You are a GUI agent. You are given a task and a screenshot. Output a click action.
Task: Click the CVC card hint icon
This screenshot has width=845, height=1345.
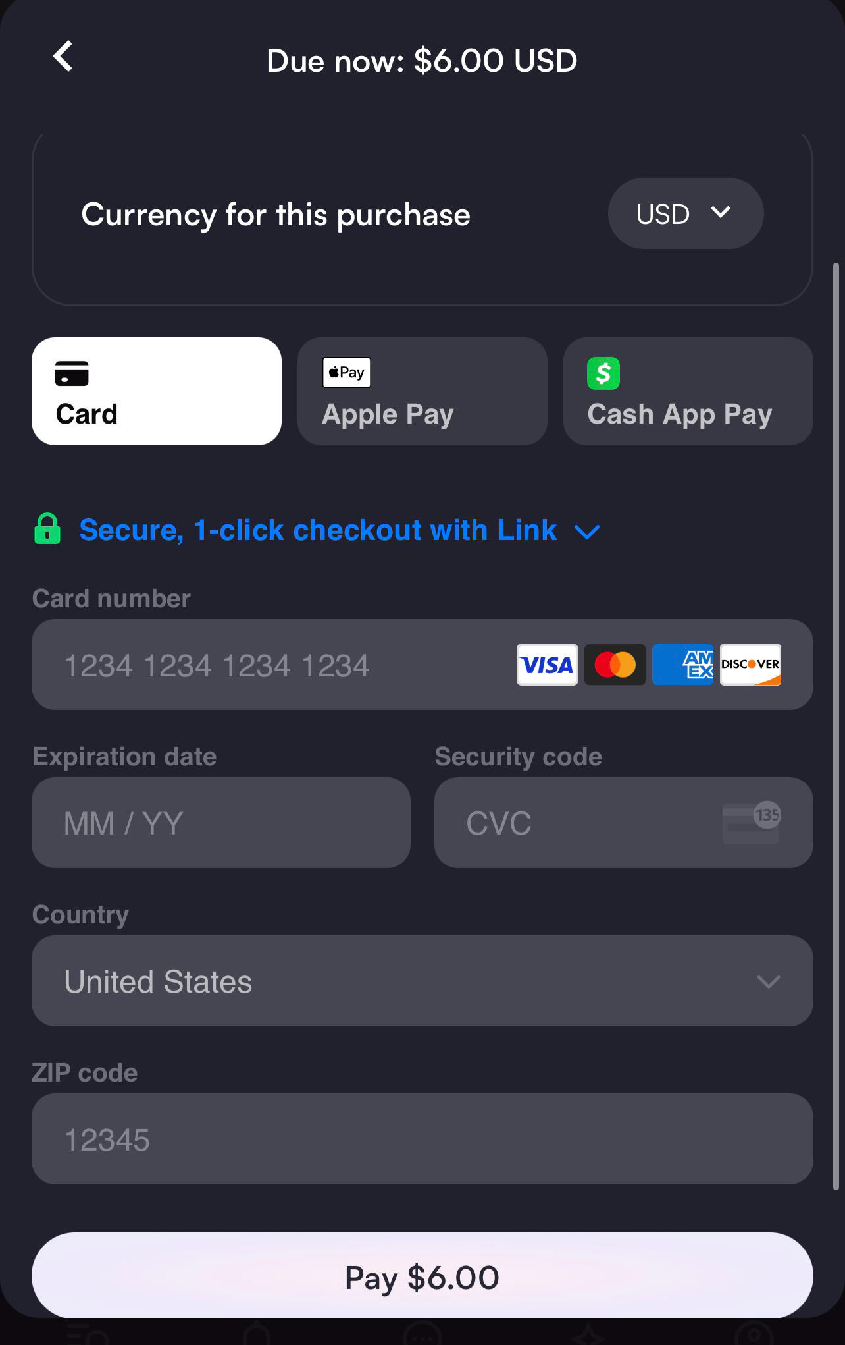tap(751, 823)
